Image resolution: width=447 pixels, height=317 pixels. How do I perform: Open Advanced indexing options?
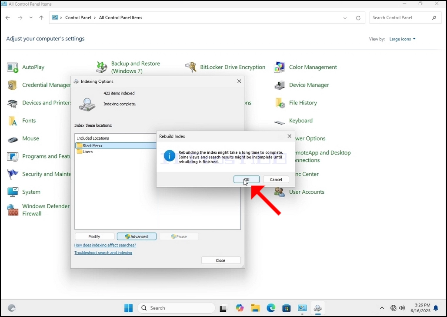point(137,236)
